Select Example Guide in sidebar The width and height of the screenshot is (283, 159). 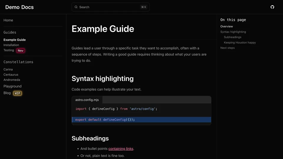point(14,40)
